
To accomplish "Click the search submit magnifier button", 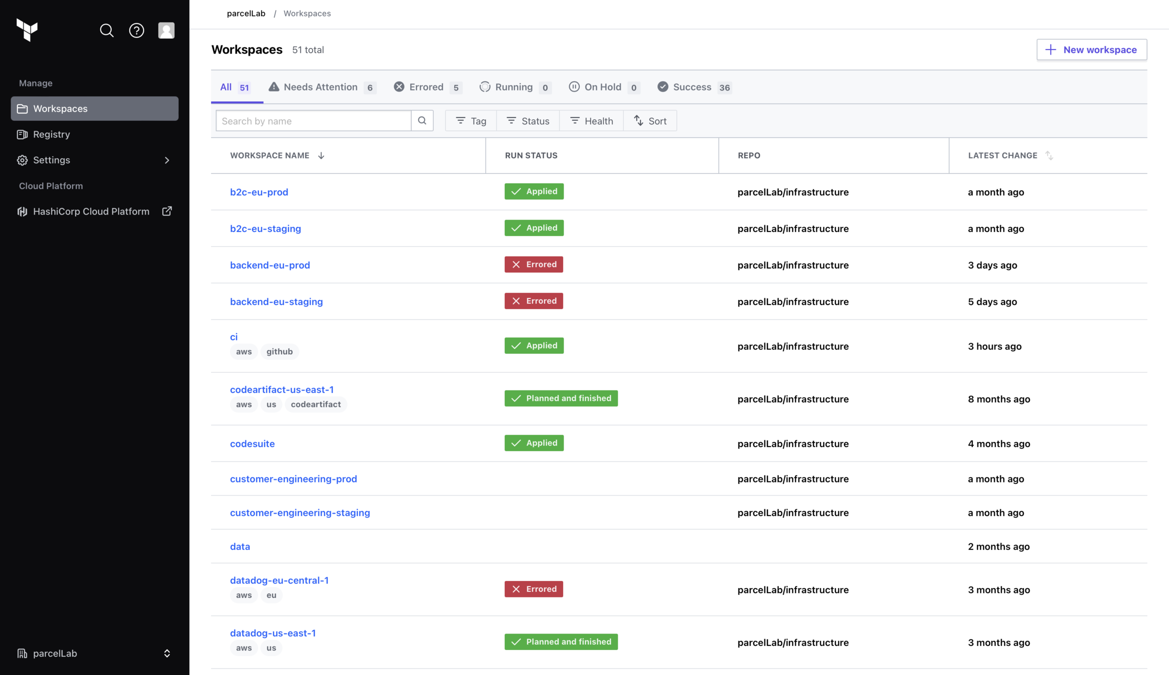I will pos(422,120).
